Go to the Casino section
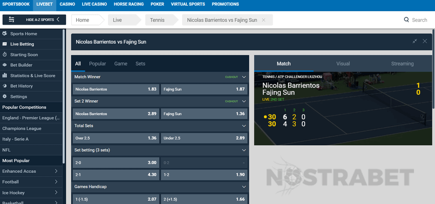The image size is (435, 204). coord(68,4)
